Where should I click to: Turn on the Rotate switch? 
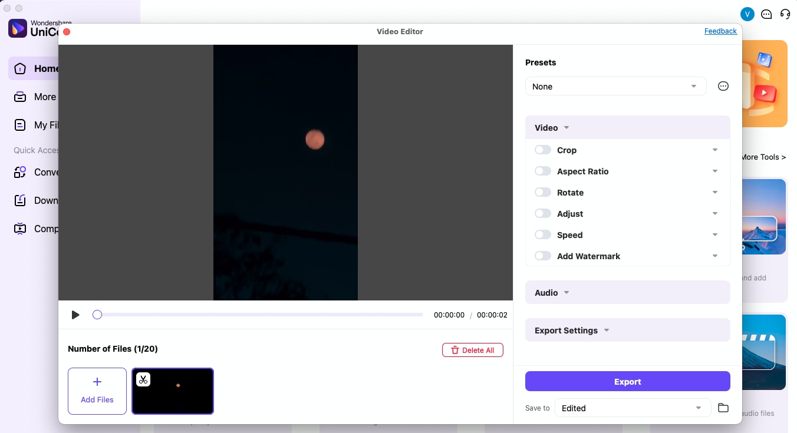(x=543, y=193)
